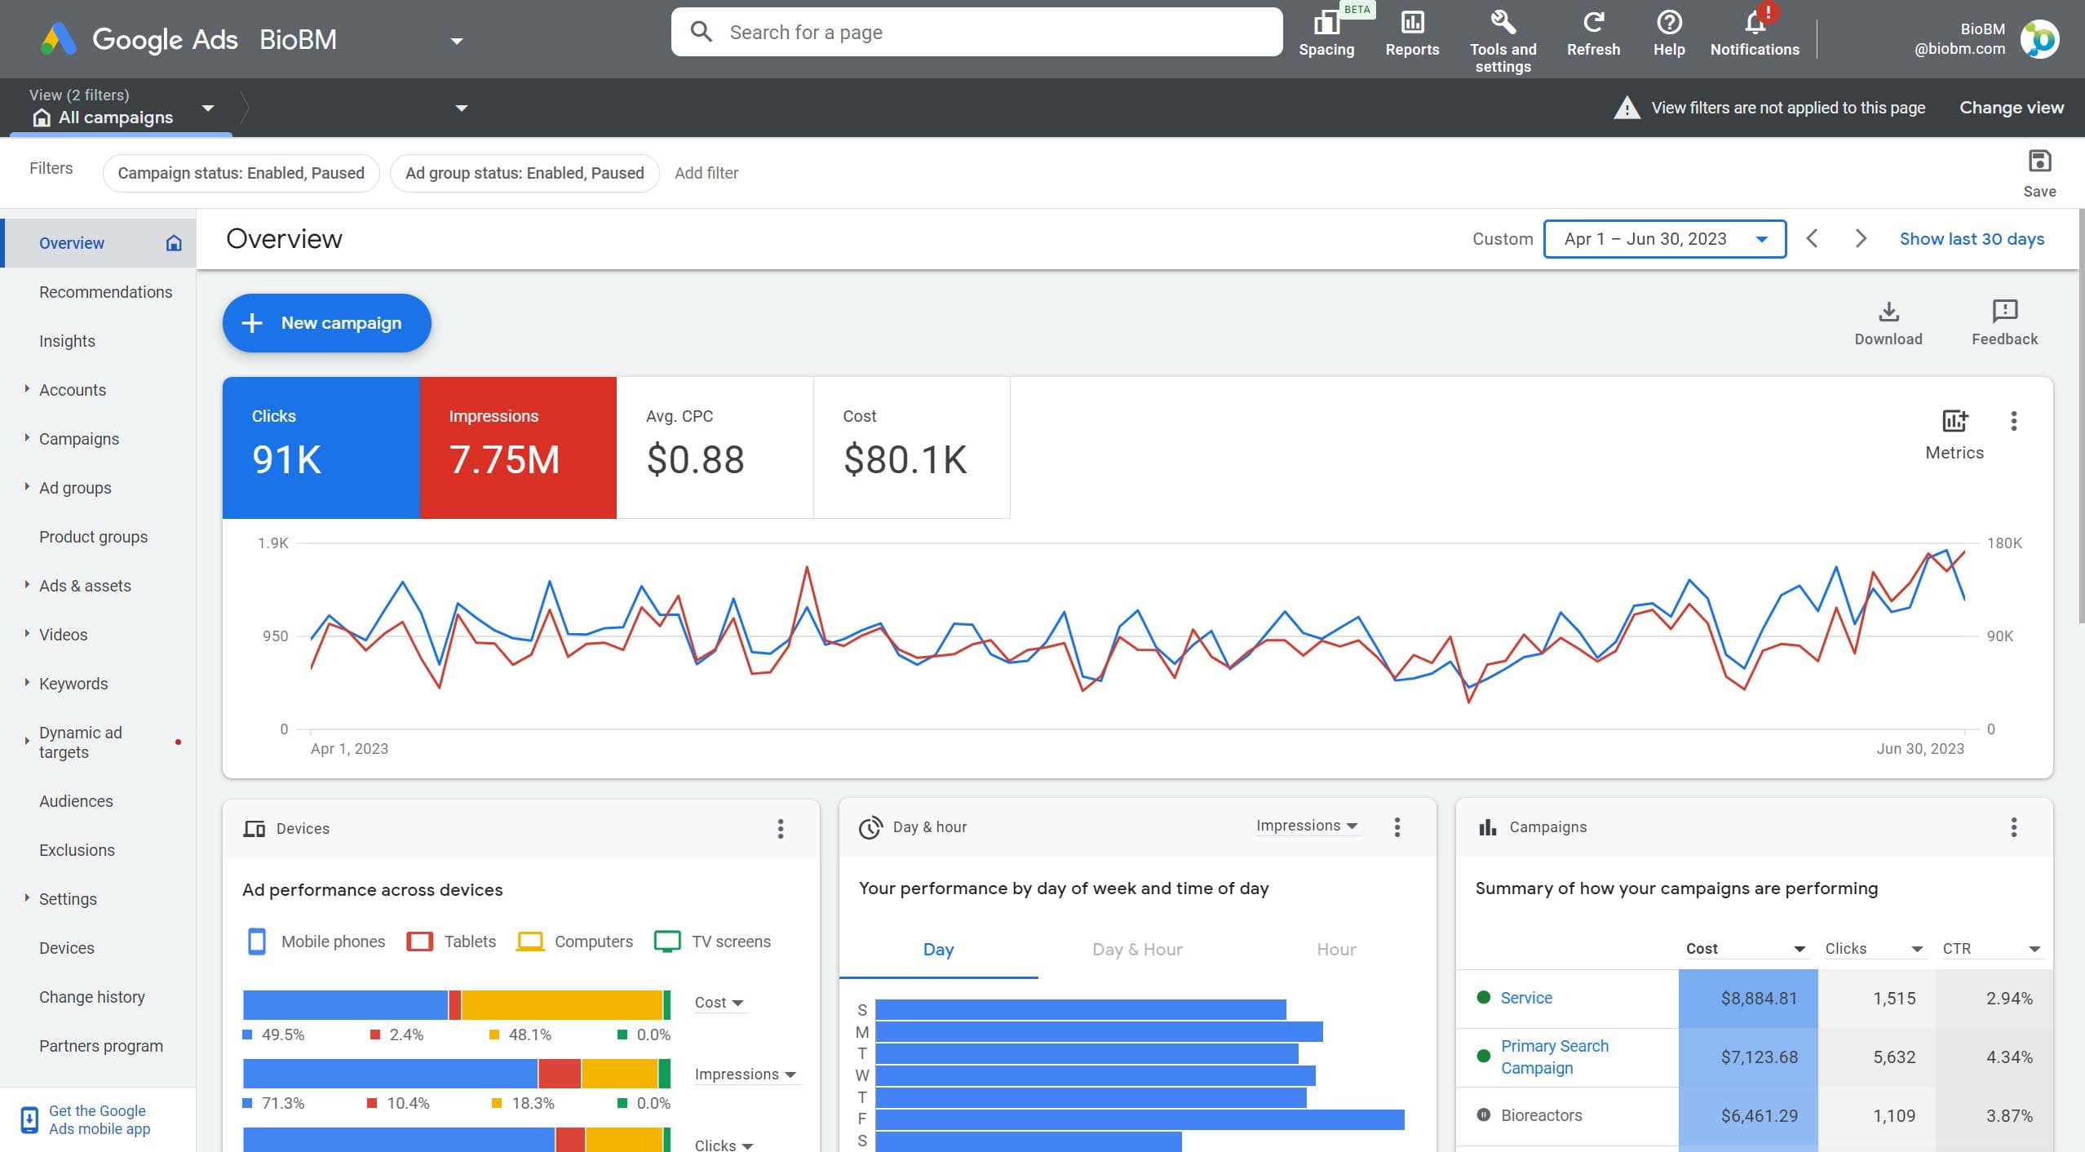Select the Clicks scorecard tile
This screenshot has height=1152, width=2085.
[x=321, y=447]
